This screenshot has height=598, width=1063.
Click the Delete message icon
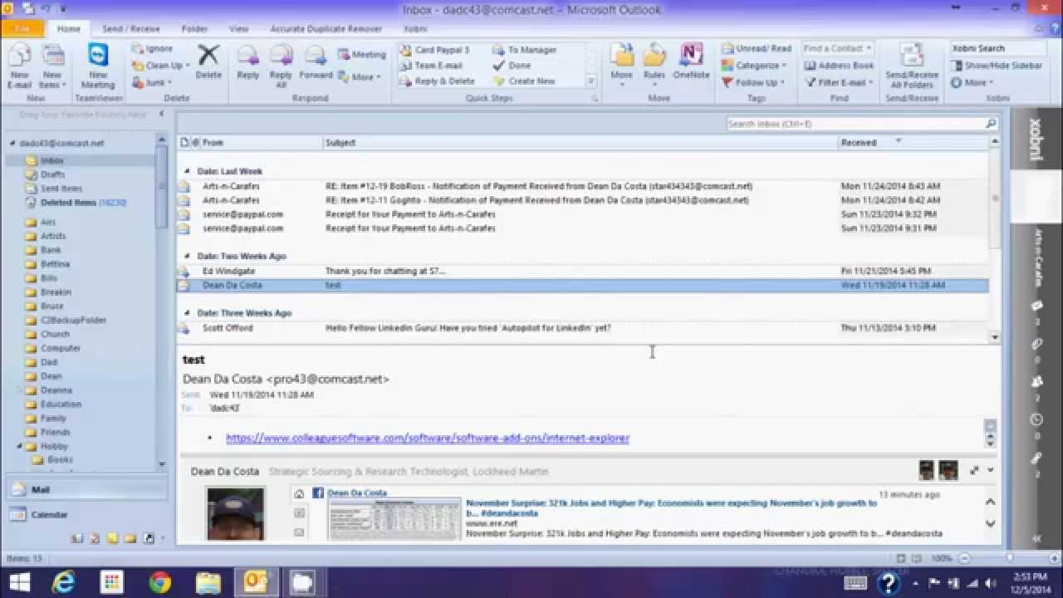[208, 62]
